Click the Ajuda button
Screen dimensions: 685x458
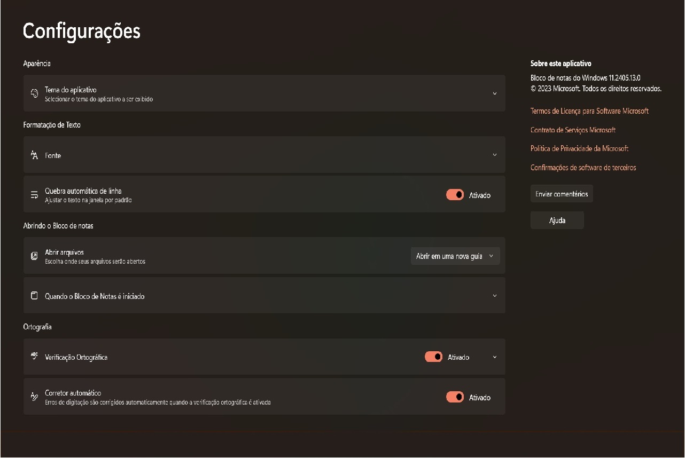(557, 220)
